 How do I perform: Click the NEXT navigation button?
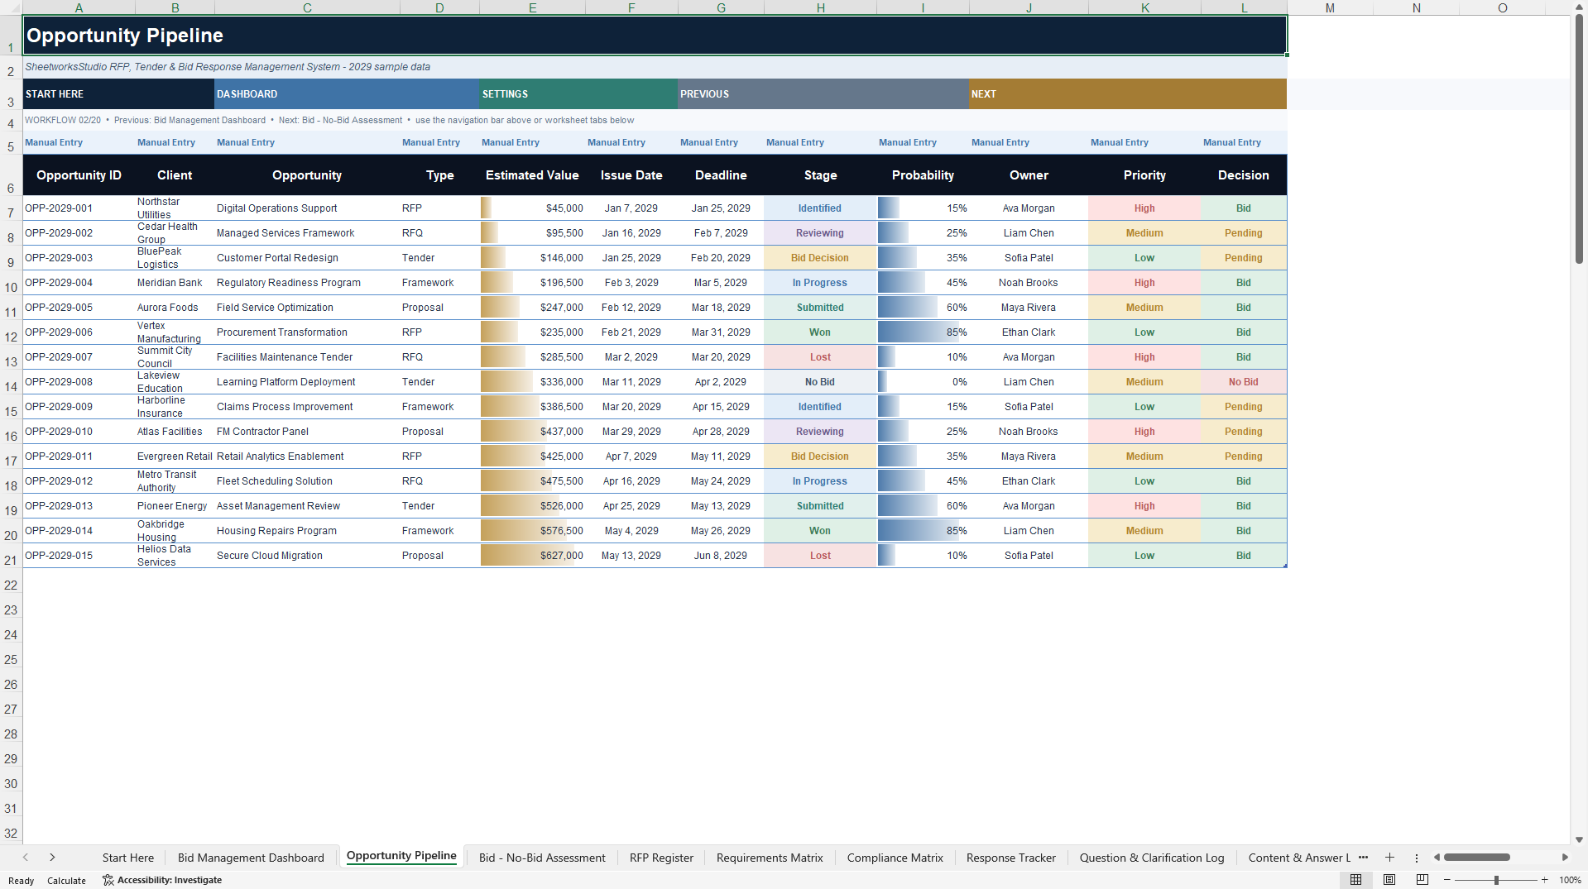tap(1128, 94)
